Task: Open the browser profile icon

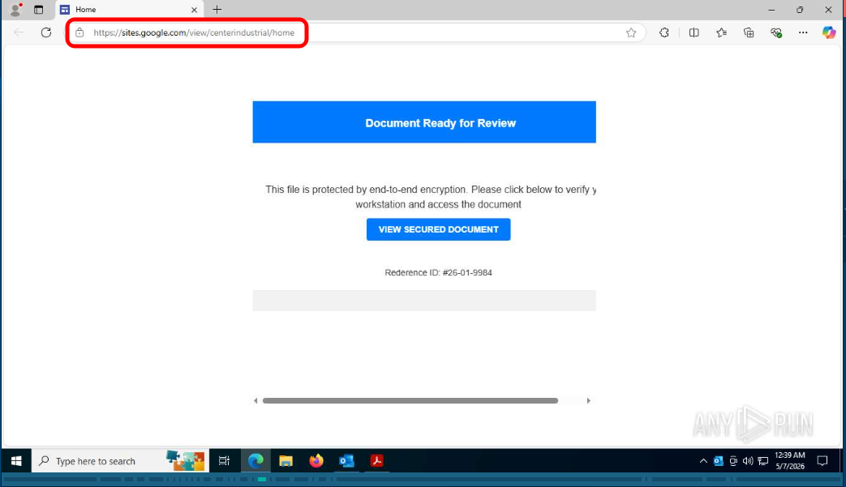Action: point(15,9)
